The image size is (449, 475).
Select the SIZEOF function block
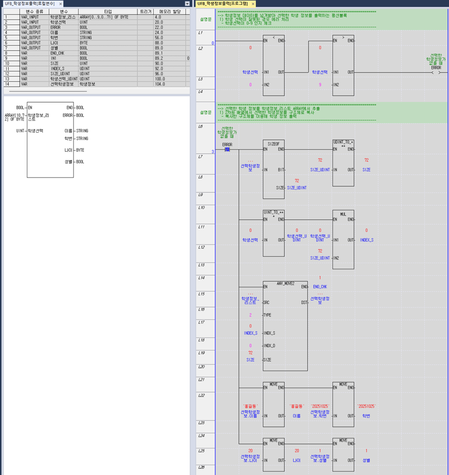click(x=274, y=169)
